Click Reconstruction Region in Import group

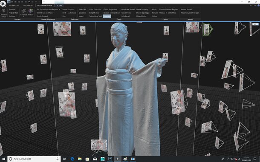(190, 13)
